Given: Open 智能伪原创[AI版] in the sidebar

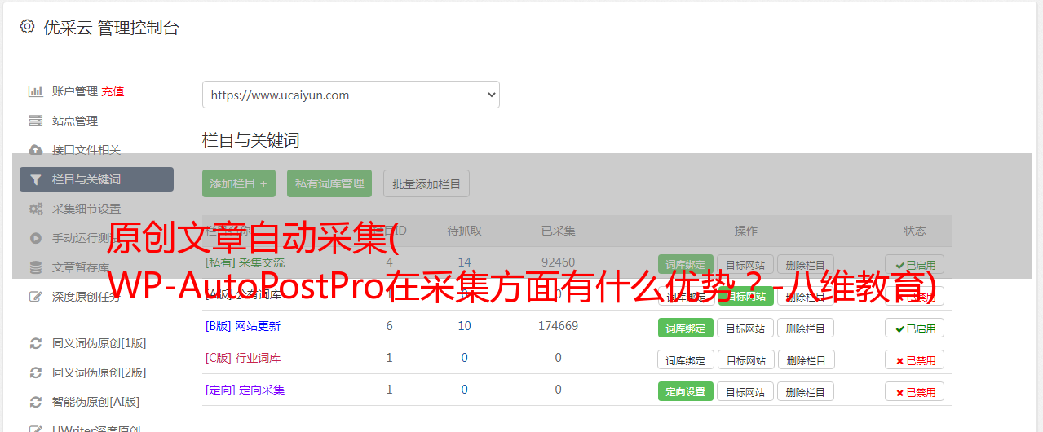Looking at the screenshot, I should click(x=96, y=402).
